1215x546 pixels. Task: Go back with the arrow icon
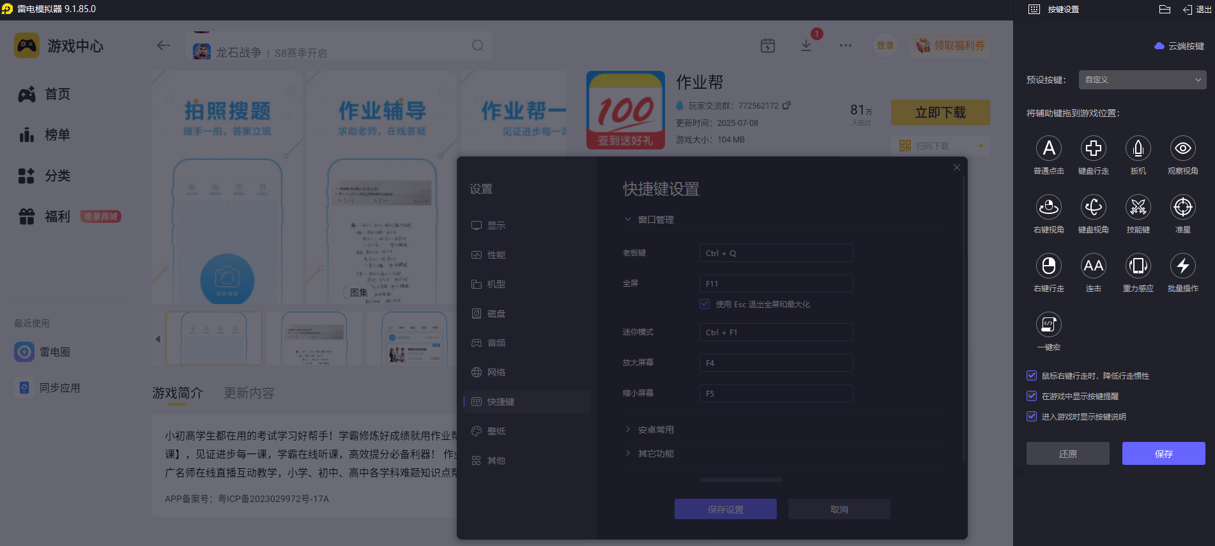tap(164, 45)
